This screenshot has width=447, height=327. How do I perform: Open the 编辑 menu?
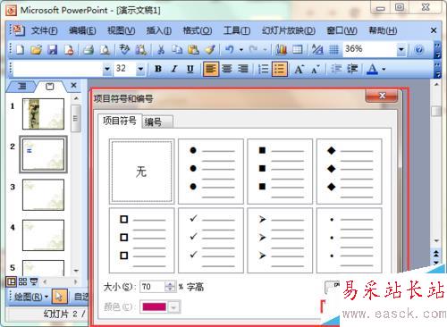tap(82, 30)
